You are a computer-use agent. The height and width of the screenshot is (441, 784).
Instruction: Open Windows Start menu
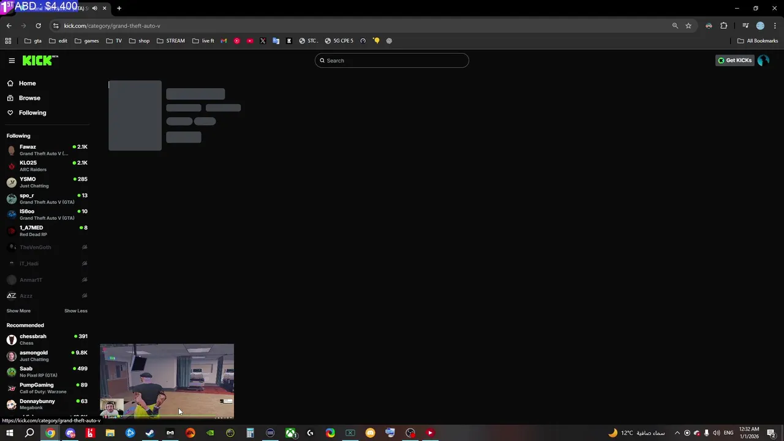[9, 433]
